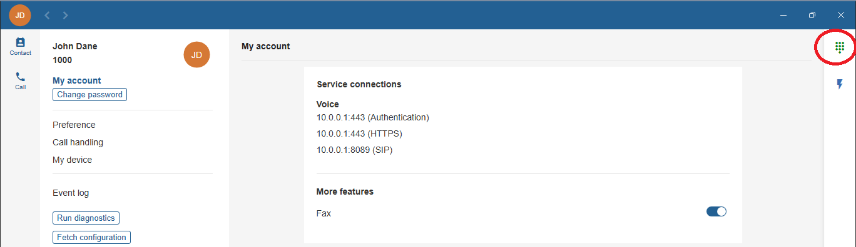Go back with the left arrow

pyautogui.click(x=47, y=15)
